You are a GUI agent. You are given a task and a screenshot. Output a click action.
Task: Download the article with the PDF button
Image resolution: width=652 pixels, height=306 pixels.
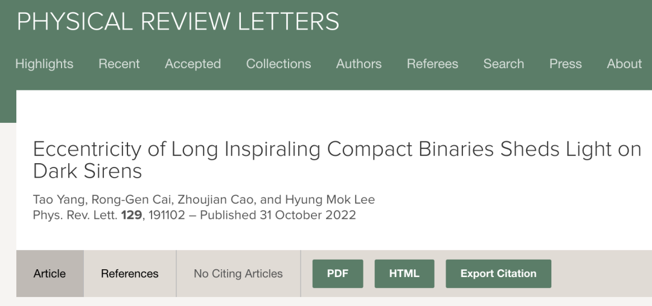click(x=337, y=273)
